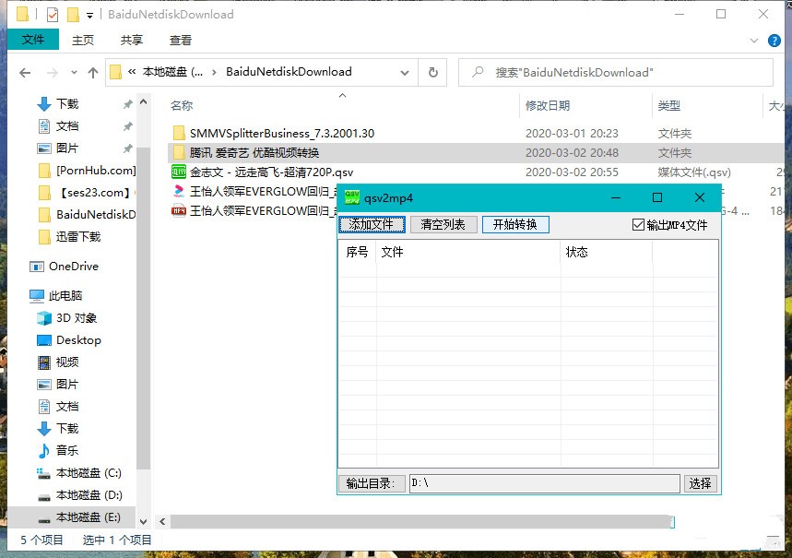Select 【ses23.com】 folder in sidebar

87,193
